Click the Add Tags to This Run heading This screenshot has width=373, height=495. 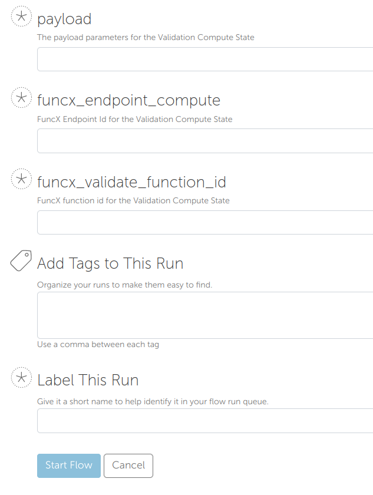110,263
